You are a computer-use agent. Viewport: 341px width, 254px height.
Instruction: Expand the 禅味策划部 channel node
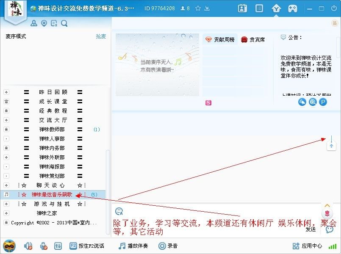pyautogui.click(x=6, y=176)
